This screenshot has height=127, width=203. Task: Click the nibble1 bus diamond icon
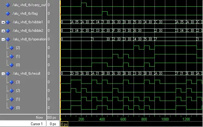click(8, 22)
